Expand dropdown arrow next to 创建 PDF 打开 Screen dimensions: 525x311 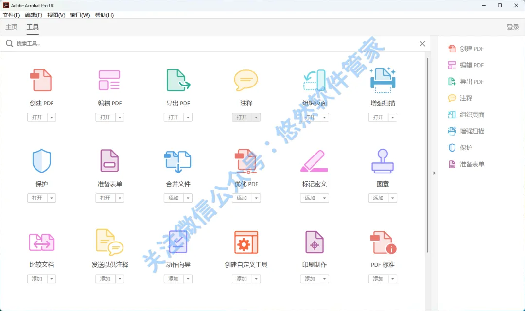point(52,117)
